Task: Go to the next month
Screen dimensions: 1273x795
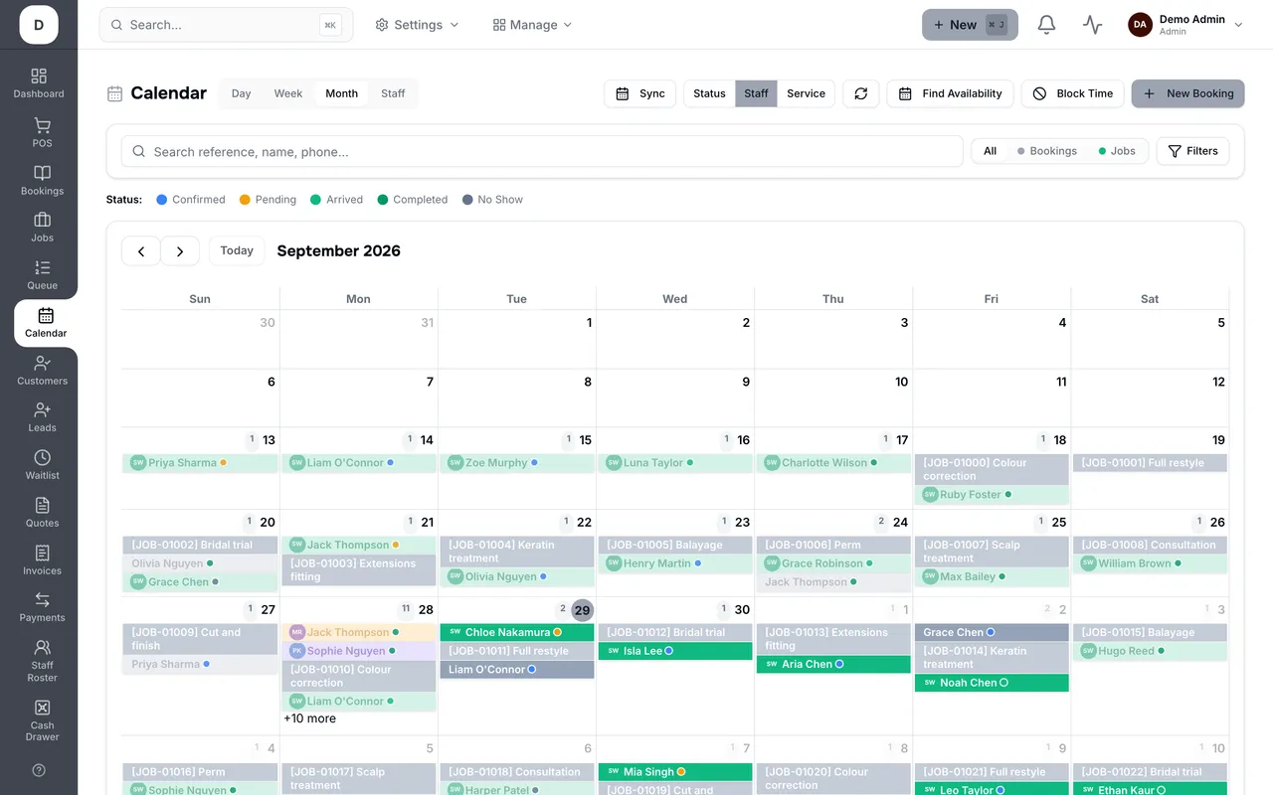Action: point(180,251)
